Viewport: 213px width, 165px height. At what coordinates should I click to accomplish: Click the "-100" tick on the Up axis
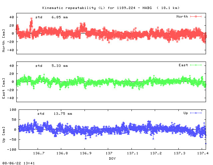12,149
